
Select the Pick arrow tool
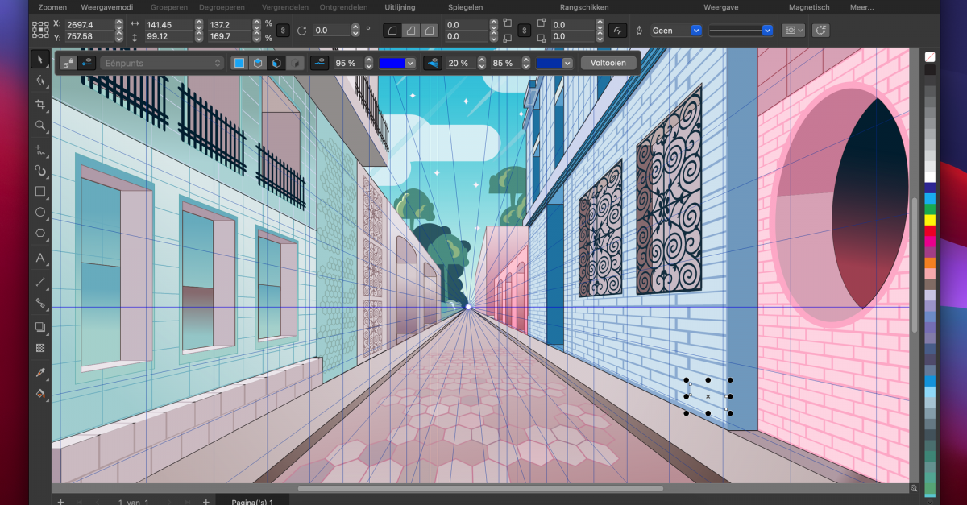[x=40, y=59]
